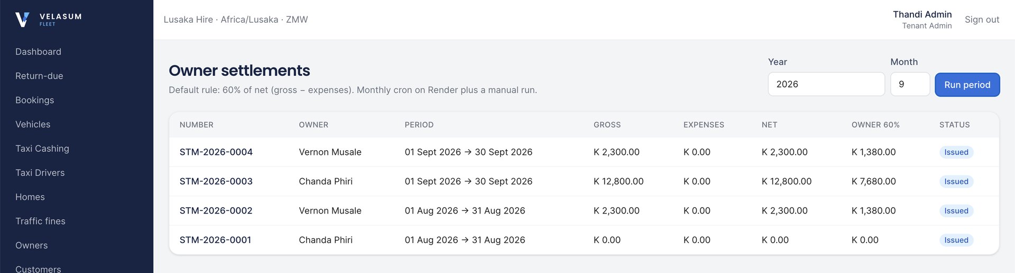
Task: Go to Return-due in sidebar
Action: click(x=39, y=76)
